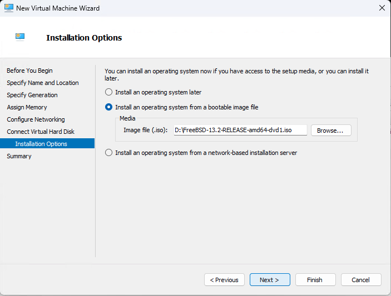Go to Before You Begin step

point(29,71)
